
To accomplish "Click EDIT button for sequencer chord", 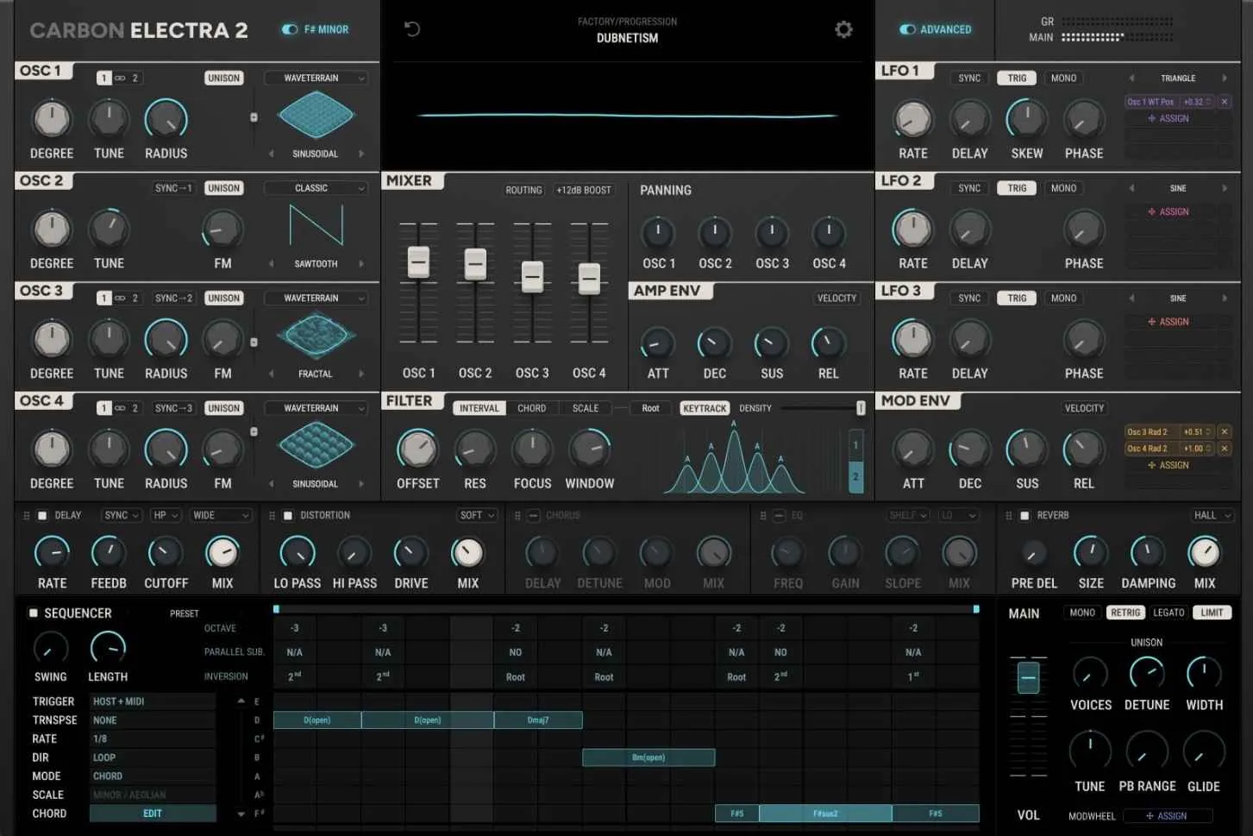I will [153, 814].
